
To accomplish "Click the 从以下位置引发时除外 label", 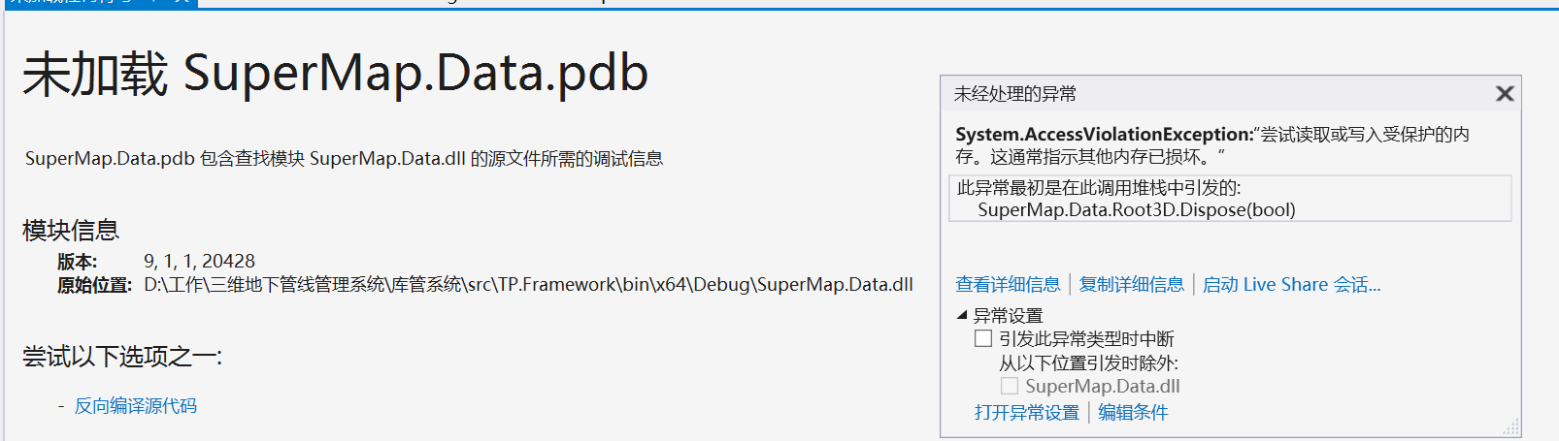I will [1089, 362].
